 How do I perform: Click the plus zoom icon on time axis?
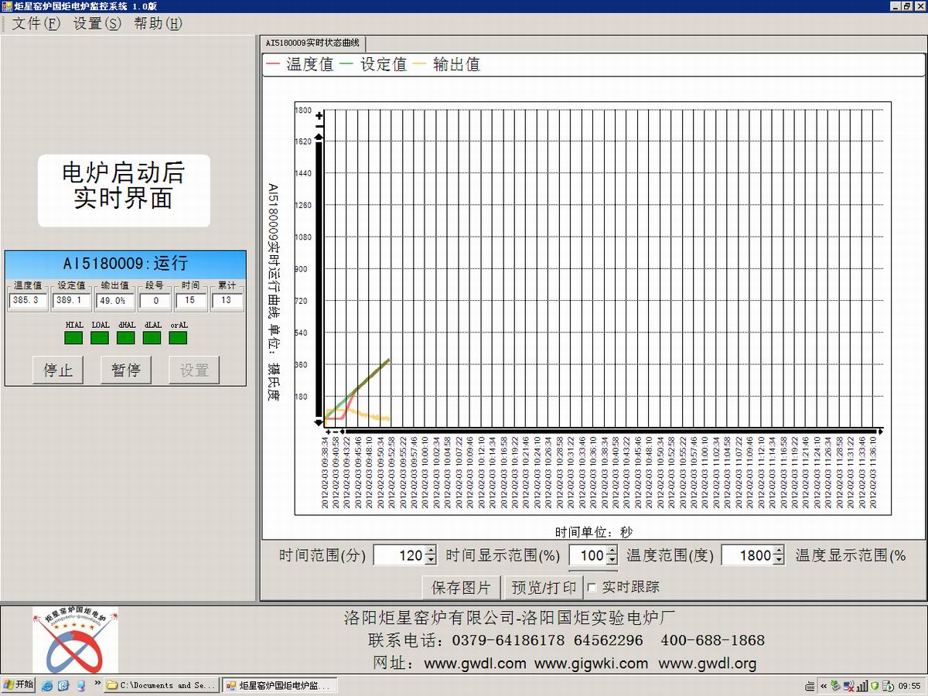328,432
